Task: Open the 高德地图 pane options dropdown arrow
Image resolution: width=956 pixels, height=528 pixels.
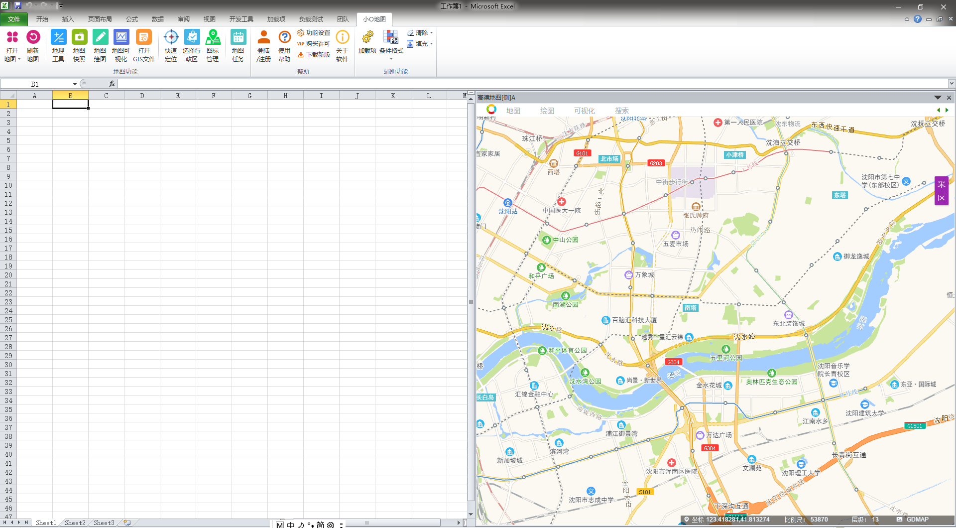Action: 938,98
